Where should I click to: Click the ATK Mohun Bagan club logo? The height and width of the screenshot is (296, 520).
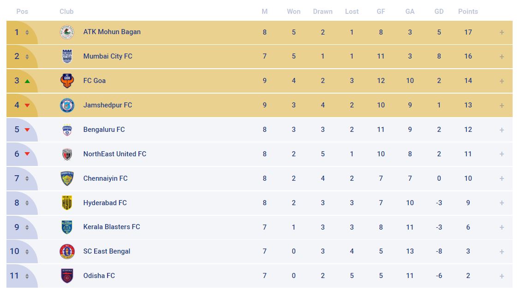pyautogui.click(x=67, y=32)
